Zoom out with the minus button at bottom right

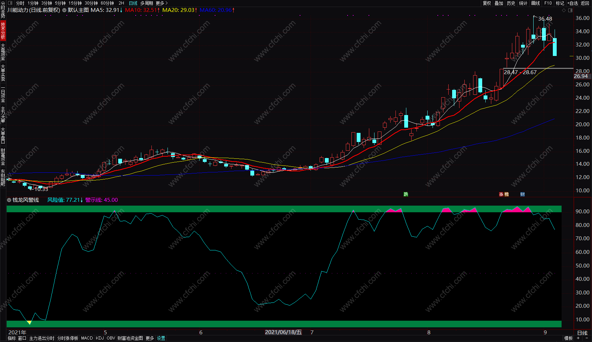pyautogui.click(x=587, y=338)
